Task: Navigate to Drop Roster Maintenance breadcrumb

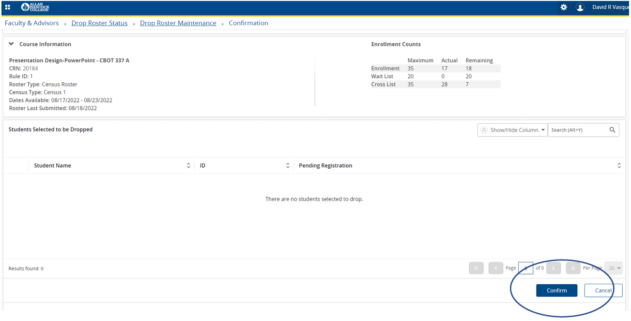Action: [178, 23]
